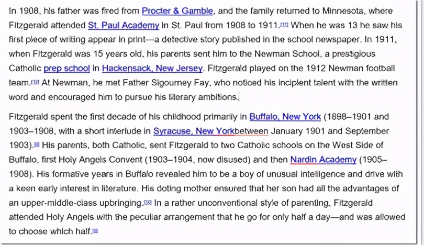Screen dimensions: 424x245
Task: Click the footnote marker after "1908 to 1911"
Action: (284, 25)
